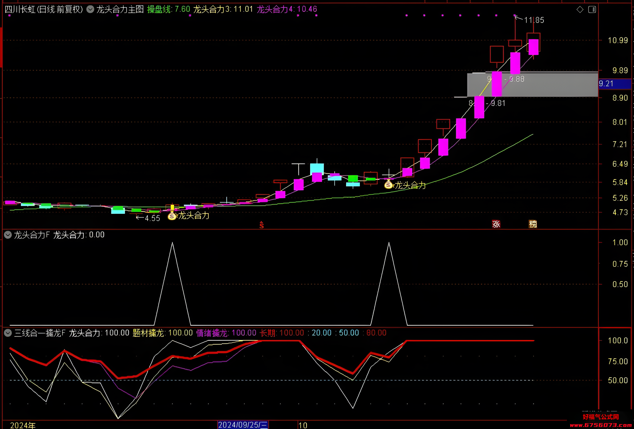634x429 pixels.
Task: Click the 操盘线 7.60 indicator label
Action: (x=168, y=9)
